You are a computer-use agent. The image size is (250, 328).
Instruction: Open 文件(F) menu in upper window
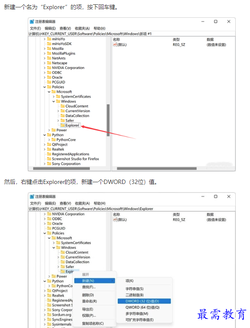(35, 28)
